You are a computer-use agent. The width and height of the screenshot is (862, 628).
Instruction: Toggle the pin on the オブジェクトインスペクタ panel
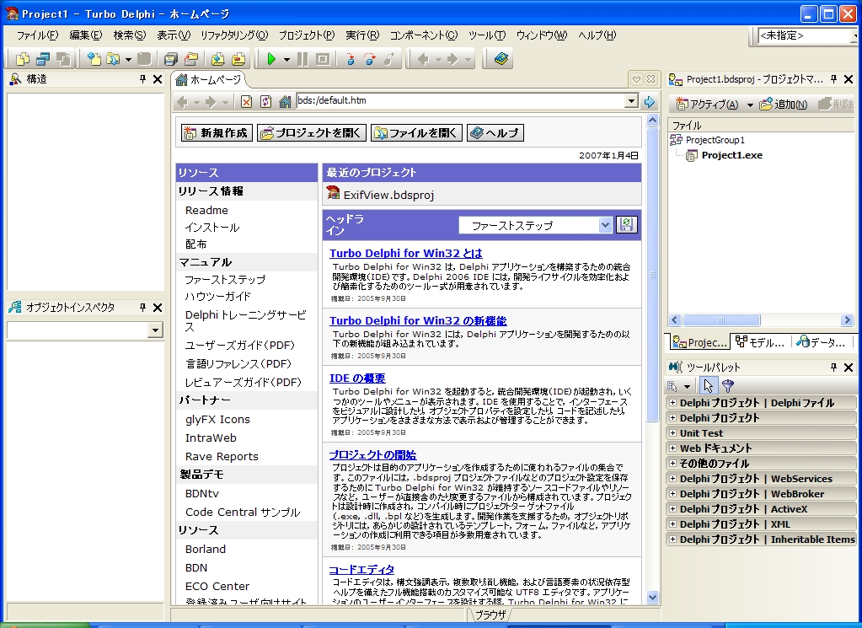click(x=144, y=307)
